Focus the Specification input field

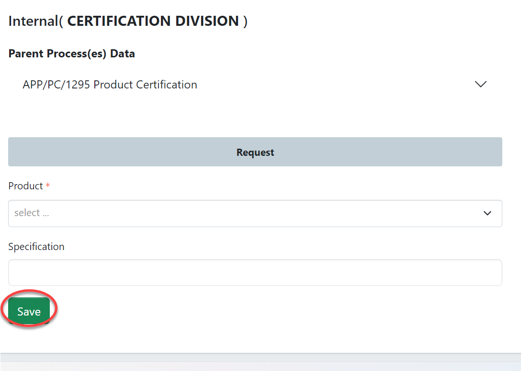click(x=255, y=273)
